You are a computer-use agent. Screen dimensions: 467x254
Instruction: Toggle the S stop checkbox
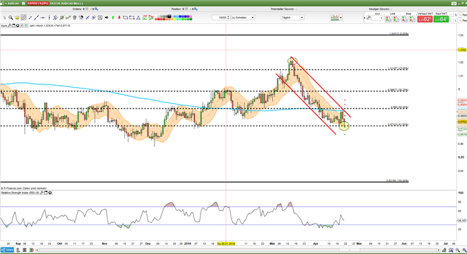click(453, 15)
